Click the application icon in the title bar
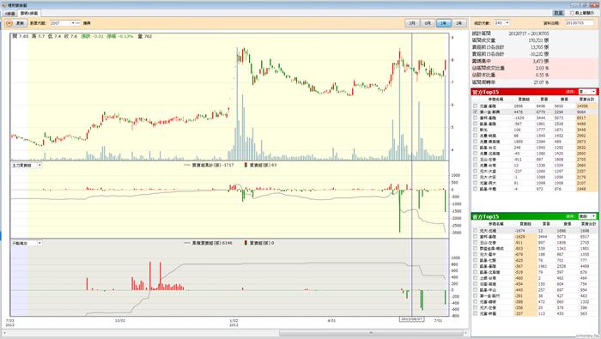Screen dimensions: 601x339 click(4, 5)
